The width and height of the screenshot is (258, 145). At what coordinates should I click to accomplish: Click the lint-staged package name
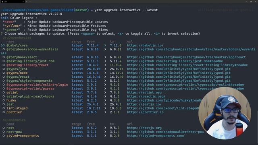click(x=17, y=108)
